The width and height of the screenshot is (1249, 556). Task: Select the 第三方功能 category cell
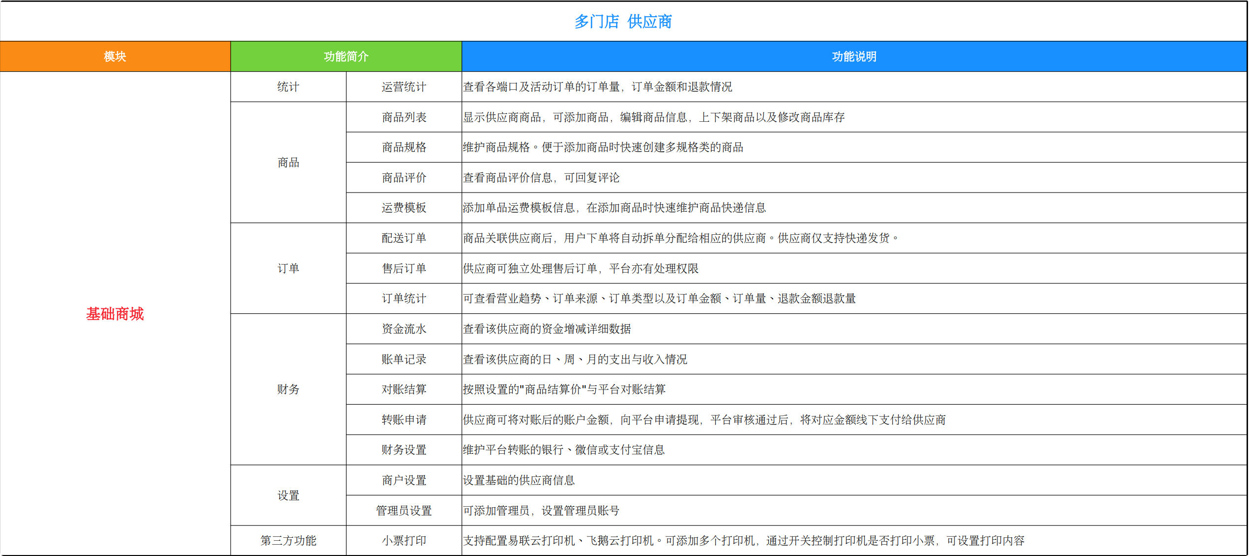(x=288, y=540)
